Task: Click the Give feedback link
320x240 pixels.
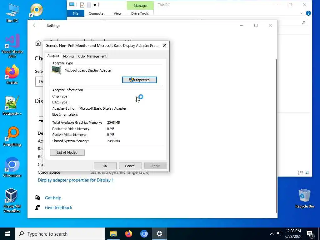Action: click(58, 207)
